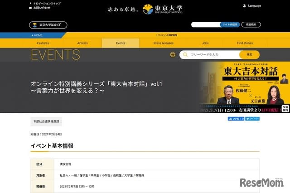Viewport: 290px width, 193px height.
Task: Select the Features tab
Action: click(x=43, y=43)
